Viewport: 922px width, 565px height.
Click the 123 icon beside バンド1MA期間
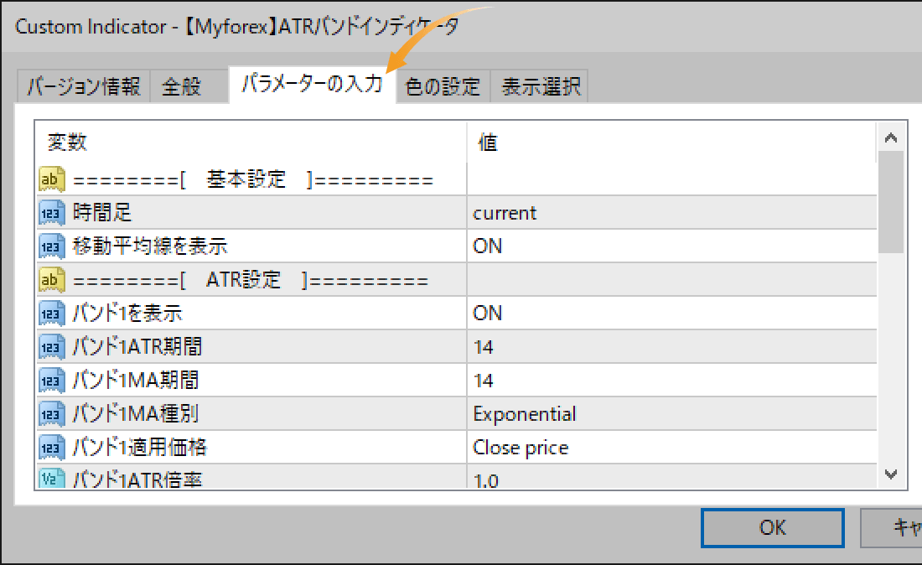(x=46, y=380)
